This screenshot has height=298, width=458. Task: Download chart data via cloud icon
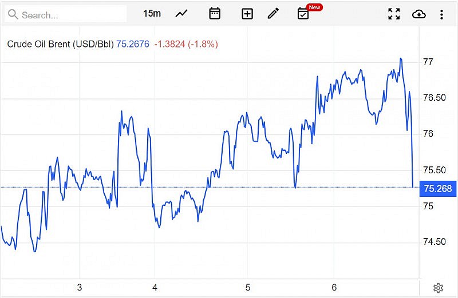click(x=419, y=14)
